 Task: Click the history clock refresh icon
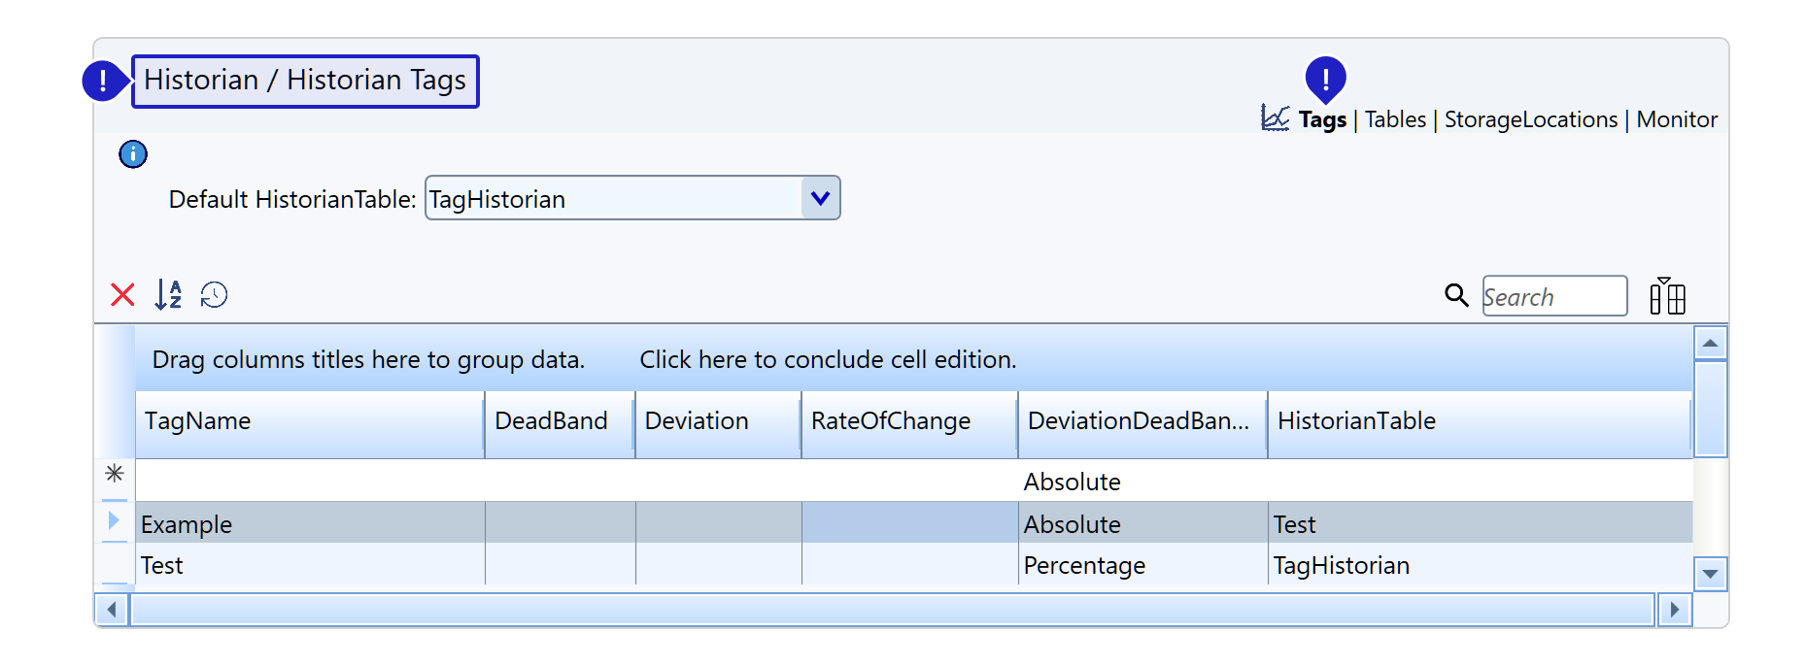click(x=214, y=294)
